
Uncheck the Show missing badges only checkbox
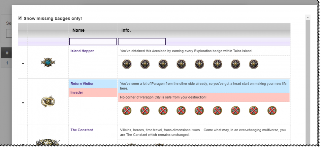pos(20,18)
